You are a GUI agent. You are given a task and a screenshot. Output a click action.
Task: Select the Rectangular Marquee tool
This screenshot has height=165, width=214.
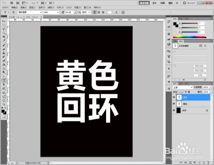[x=4, y=25]
